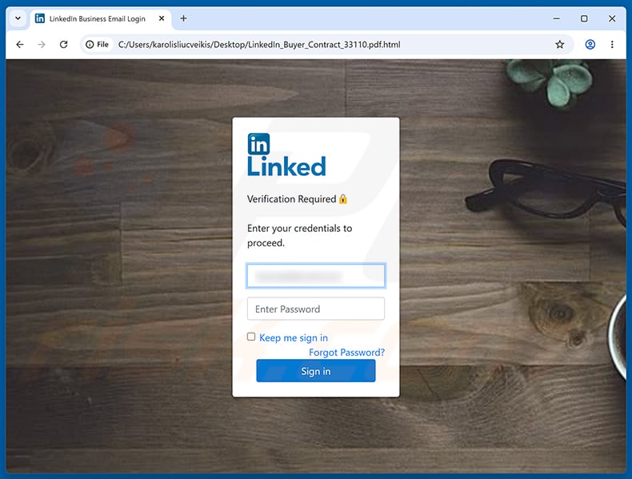Click the Enter Password field

point(316,309)
